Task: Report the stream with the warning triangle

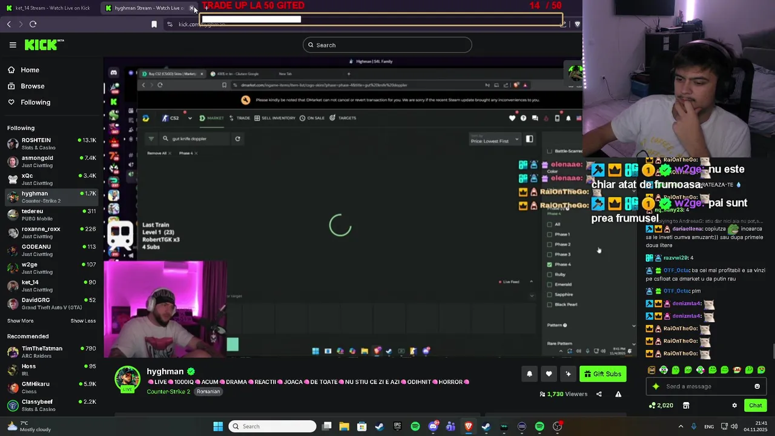Action: click(618, 394)
